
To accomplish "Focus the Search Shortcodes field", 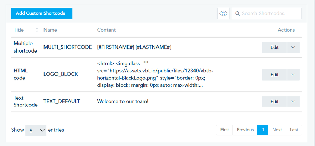I will click(269, 14).
